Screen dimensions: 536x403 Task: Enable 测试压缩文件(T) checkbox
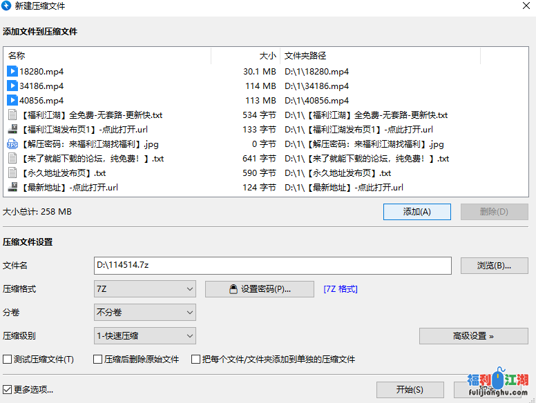[8, 360]
